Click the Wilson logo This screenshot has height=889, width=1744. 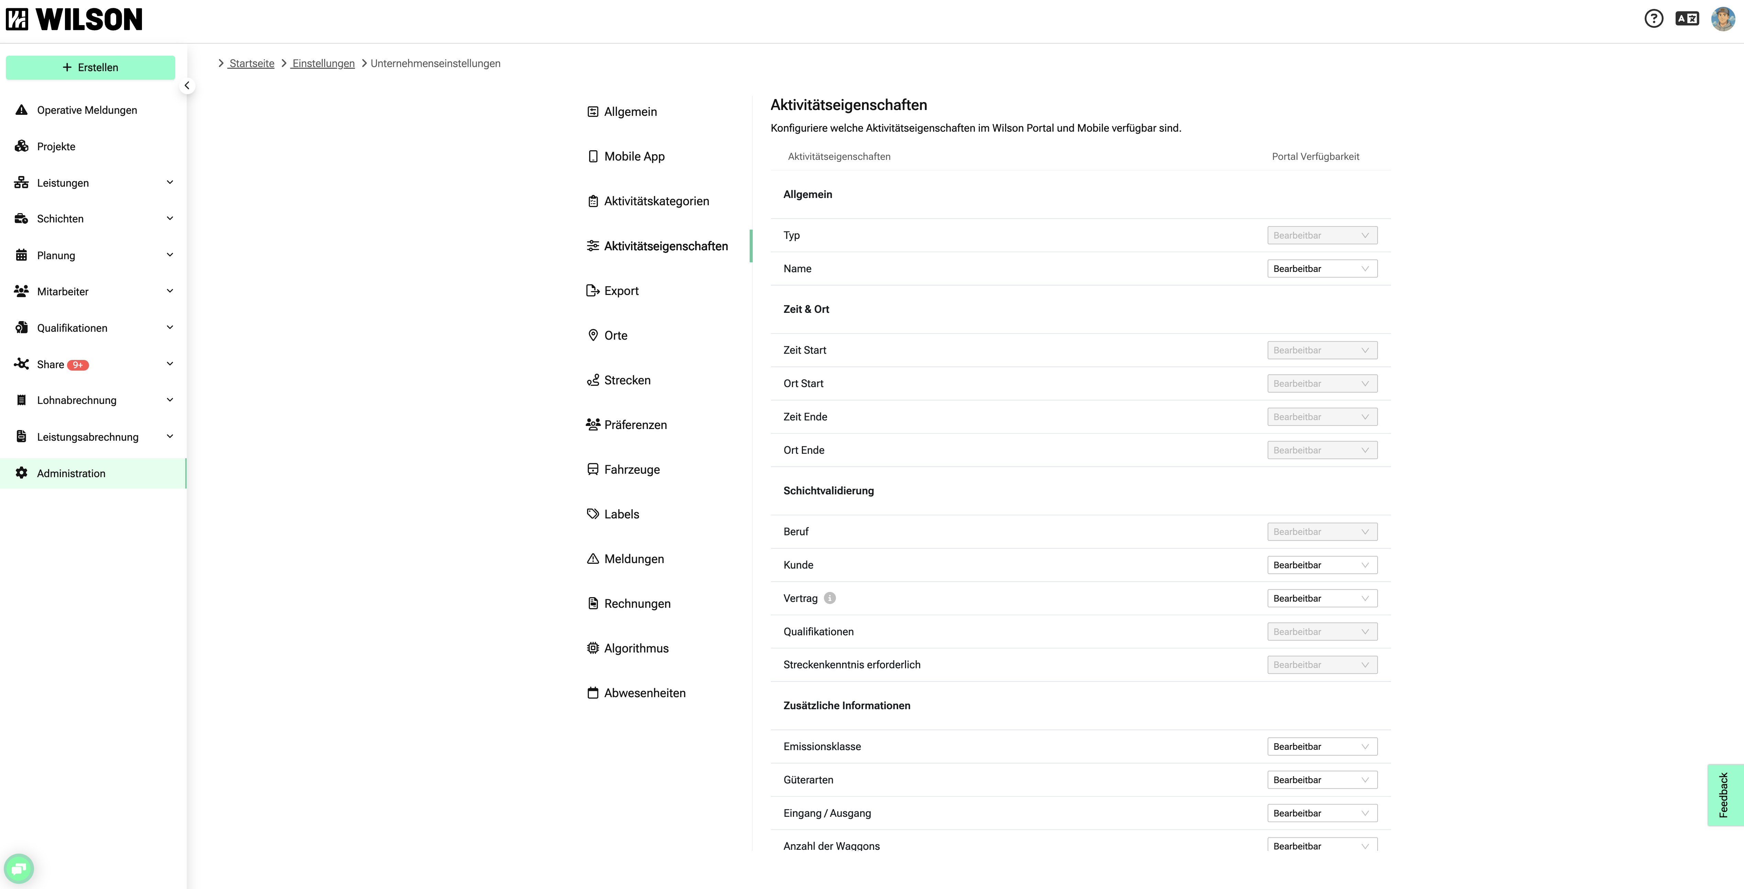click(x=75, y=20)
